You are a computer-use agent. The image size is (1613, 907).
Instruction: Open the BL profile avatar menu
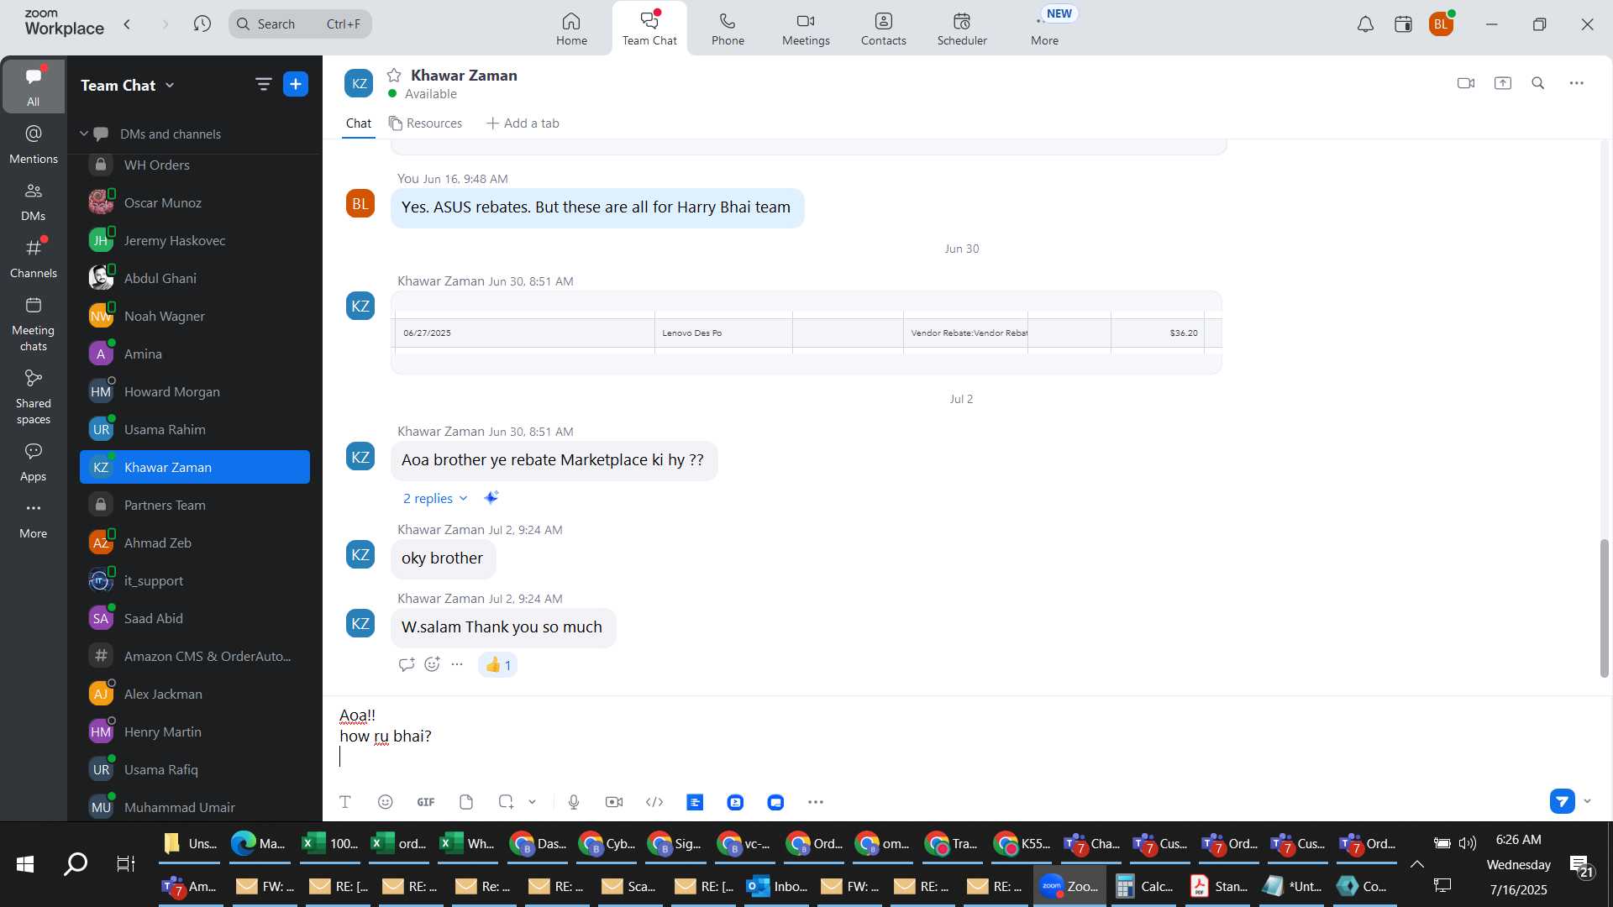pyautogui.click(x=1441, y=24)
